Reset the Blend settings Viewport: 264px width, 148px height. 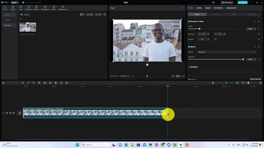pos(255,47)
